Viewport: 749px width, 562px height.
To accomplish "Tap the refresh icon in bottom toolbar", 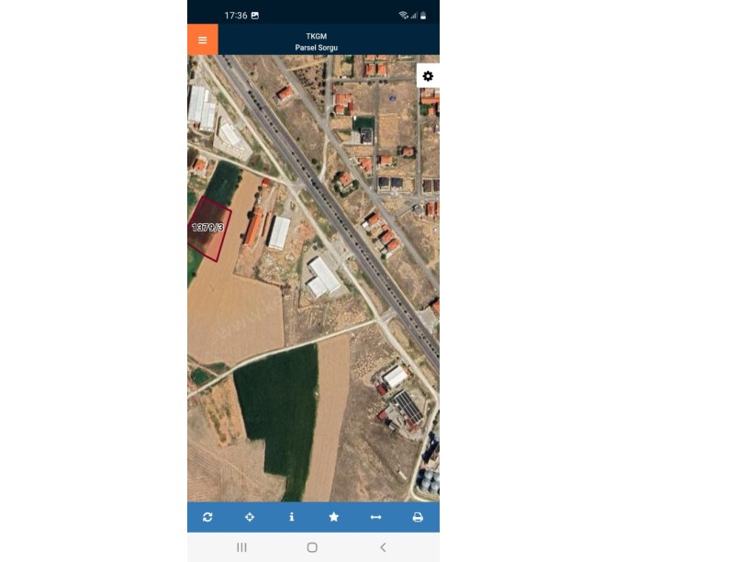I will click(207, 517).
